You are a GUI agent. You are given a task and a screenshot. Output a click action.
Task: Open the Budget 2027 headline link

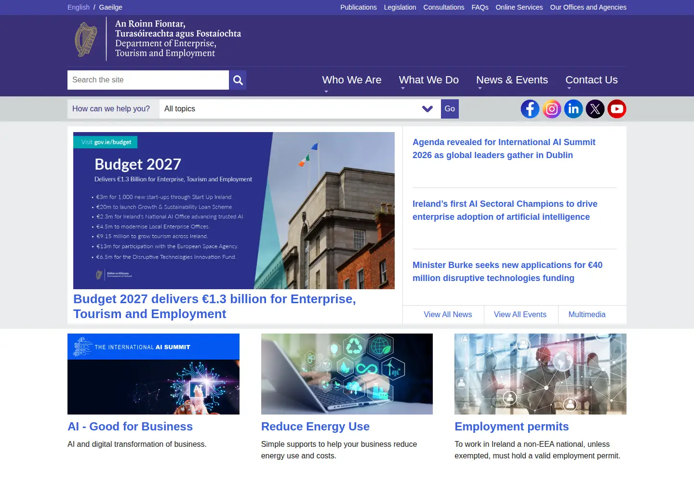coord(214,307)
